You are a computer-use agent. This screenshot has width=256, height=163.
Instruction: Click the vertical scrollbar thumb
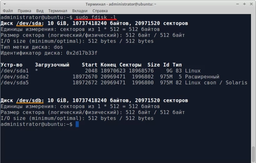click(x=254, y=154)
